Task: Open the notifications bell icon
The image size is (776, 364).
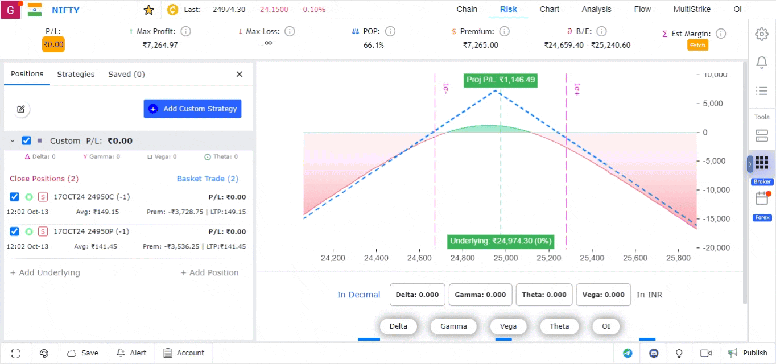Action: pos(762,63)
